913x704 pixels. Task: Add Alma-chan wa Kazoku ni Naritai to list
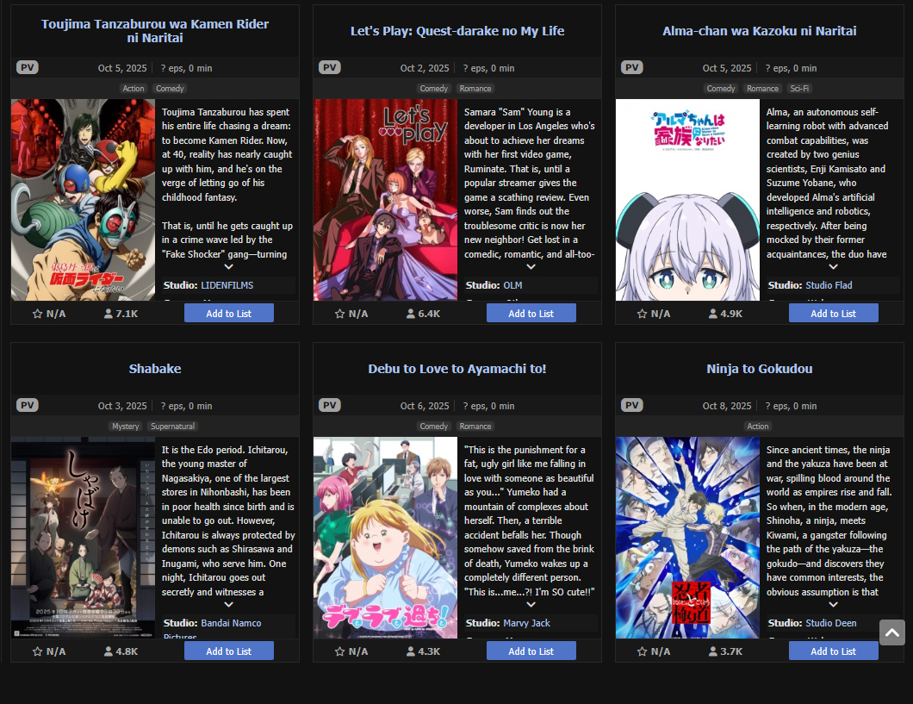click(833, 314)
